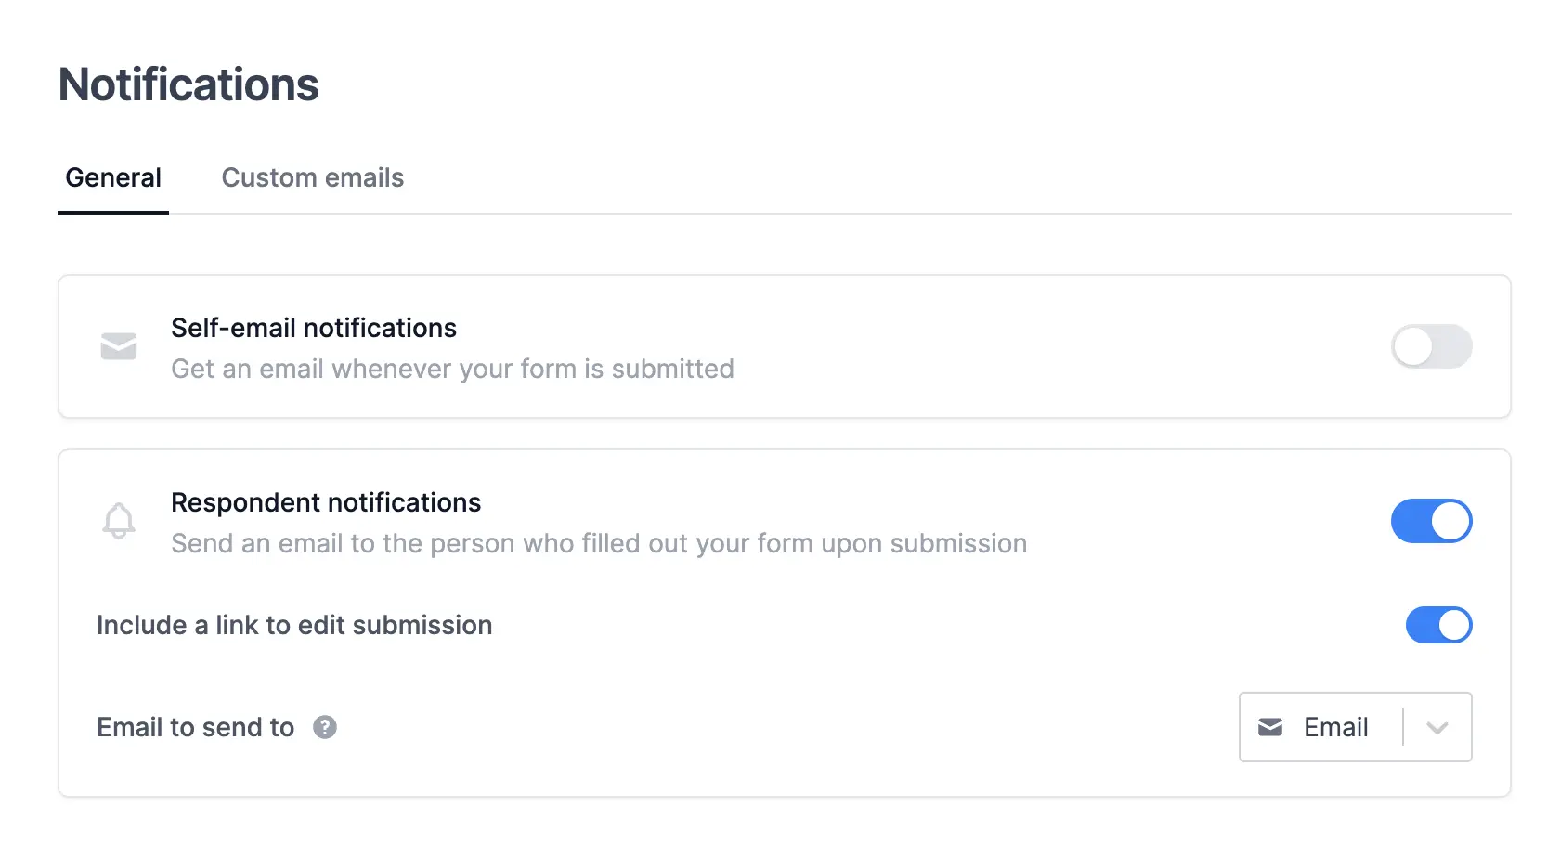Click the bell icon beside Respondent notifications
Viewport: 1560px width, 858px height.
point(119,521)
